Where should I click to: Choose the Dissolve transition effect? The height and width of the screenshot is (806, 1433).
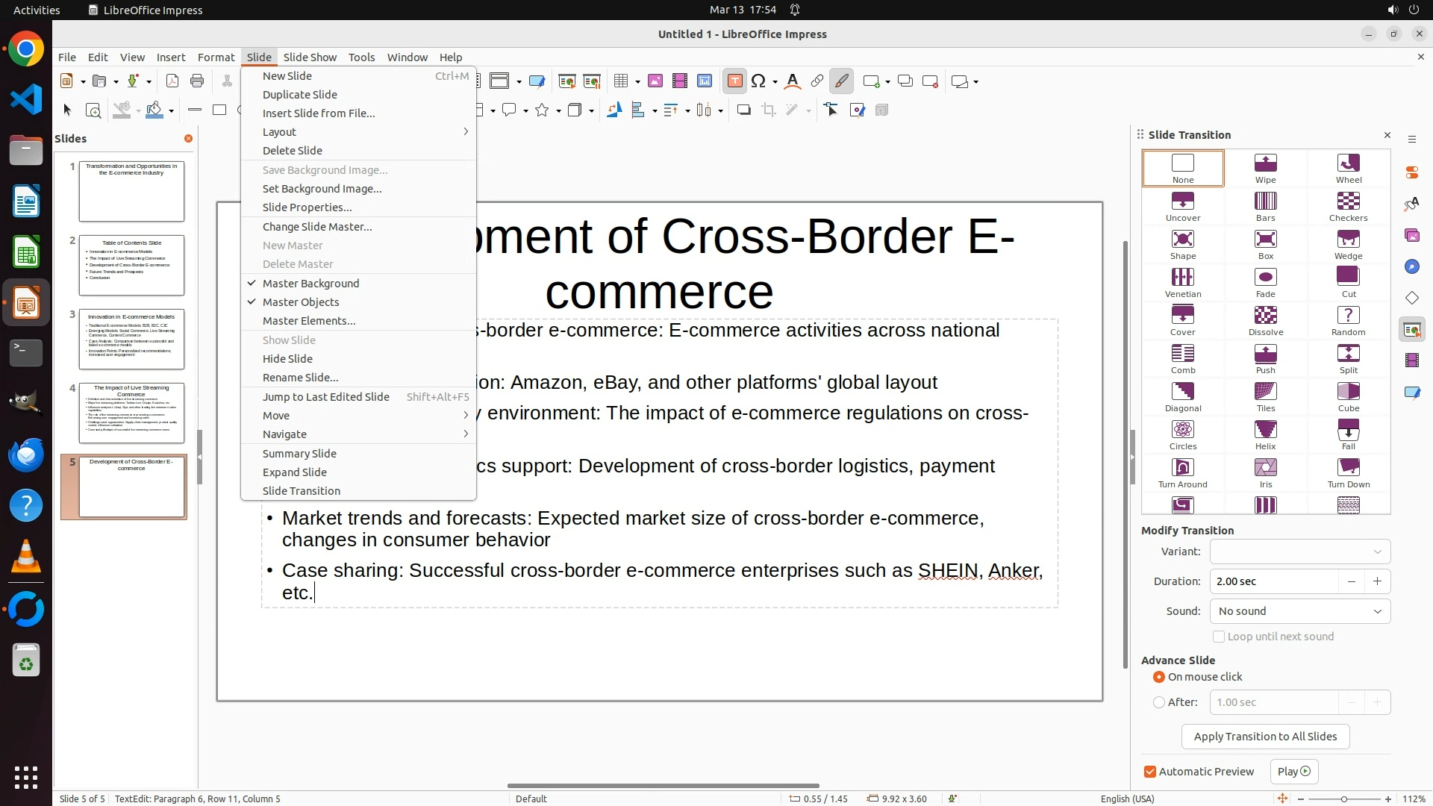[1265, 319]
